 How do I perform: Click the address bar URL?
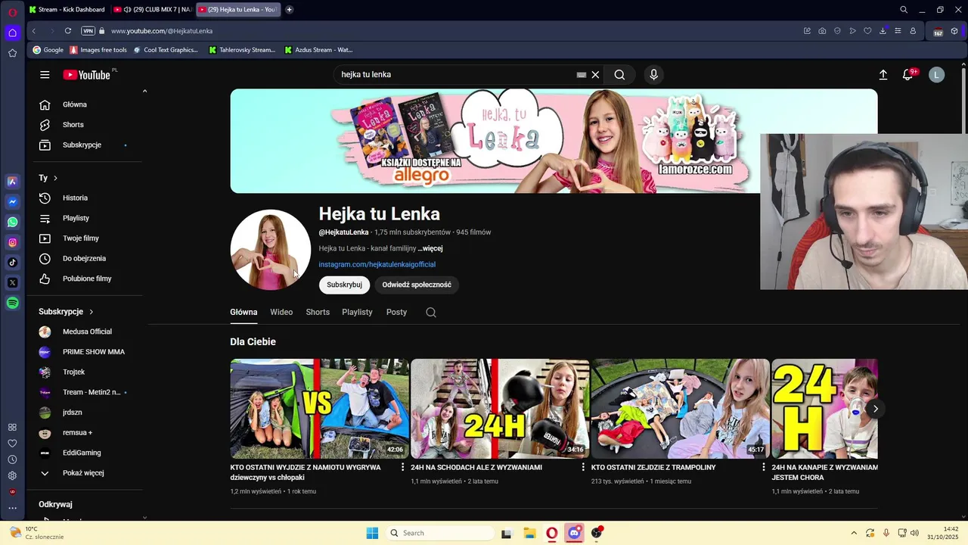(162, 31)
